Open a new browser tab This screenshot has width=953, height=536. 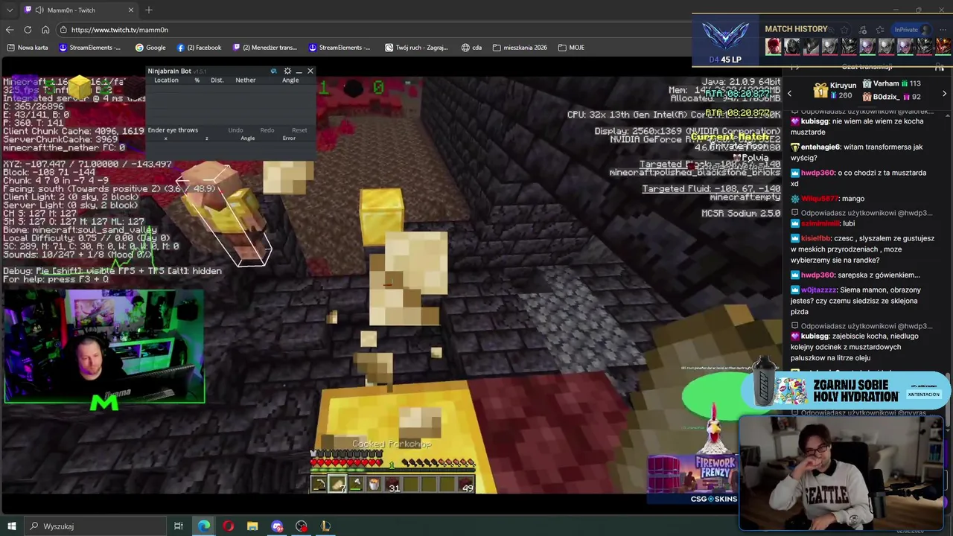pyautogui.click(x=149, y=10)
